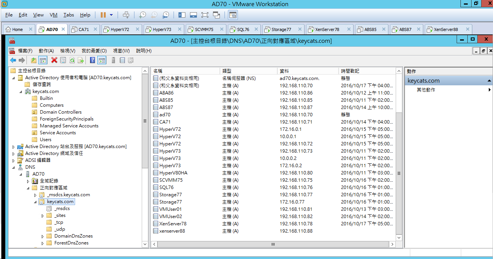493x259 pixels.
Task: Close the ABS85 tab
Action: pos(383,29)
